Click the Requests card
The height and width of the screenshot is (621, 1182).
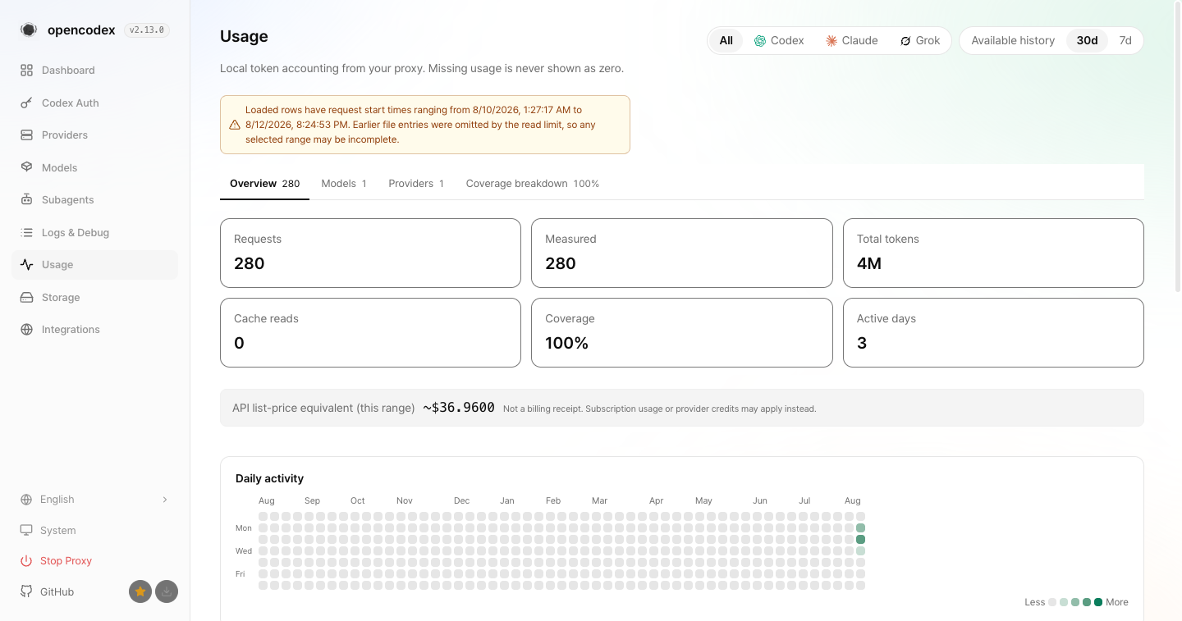(x=370, y=253)
